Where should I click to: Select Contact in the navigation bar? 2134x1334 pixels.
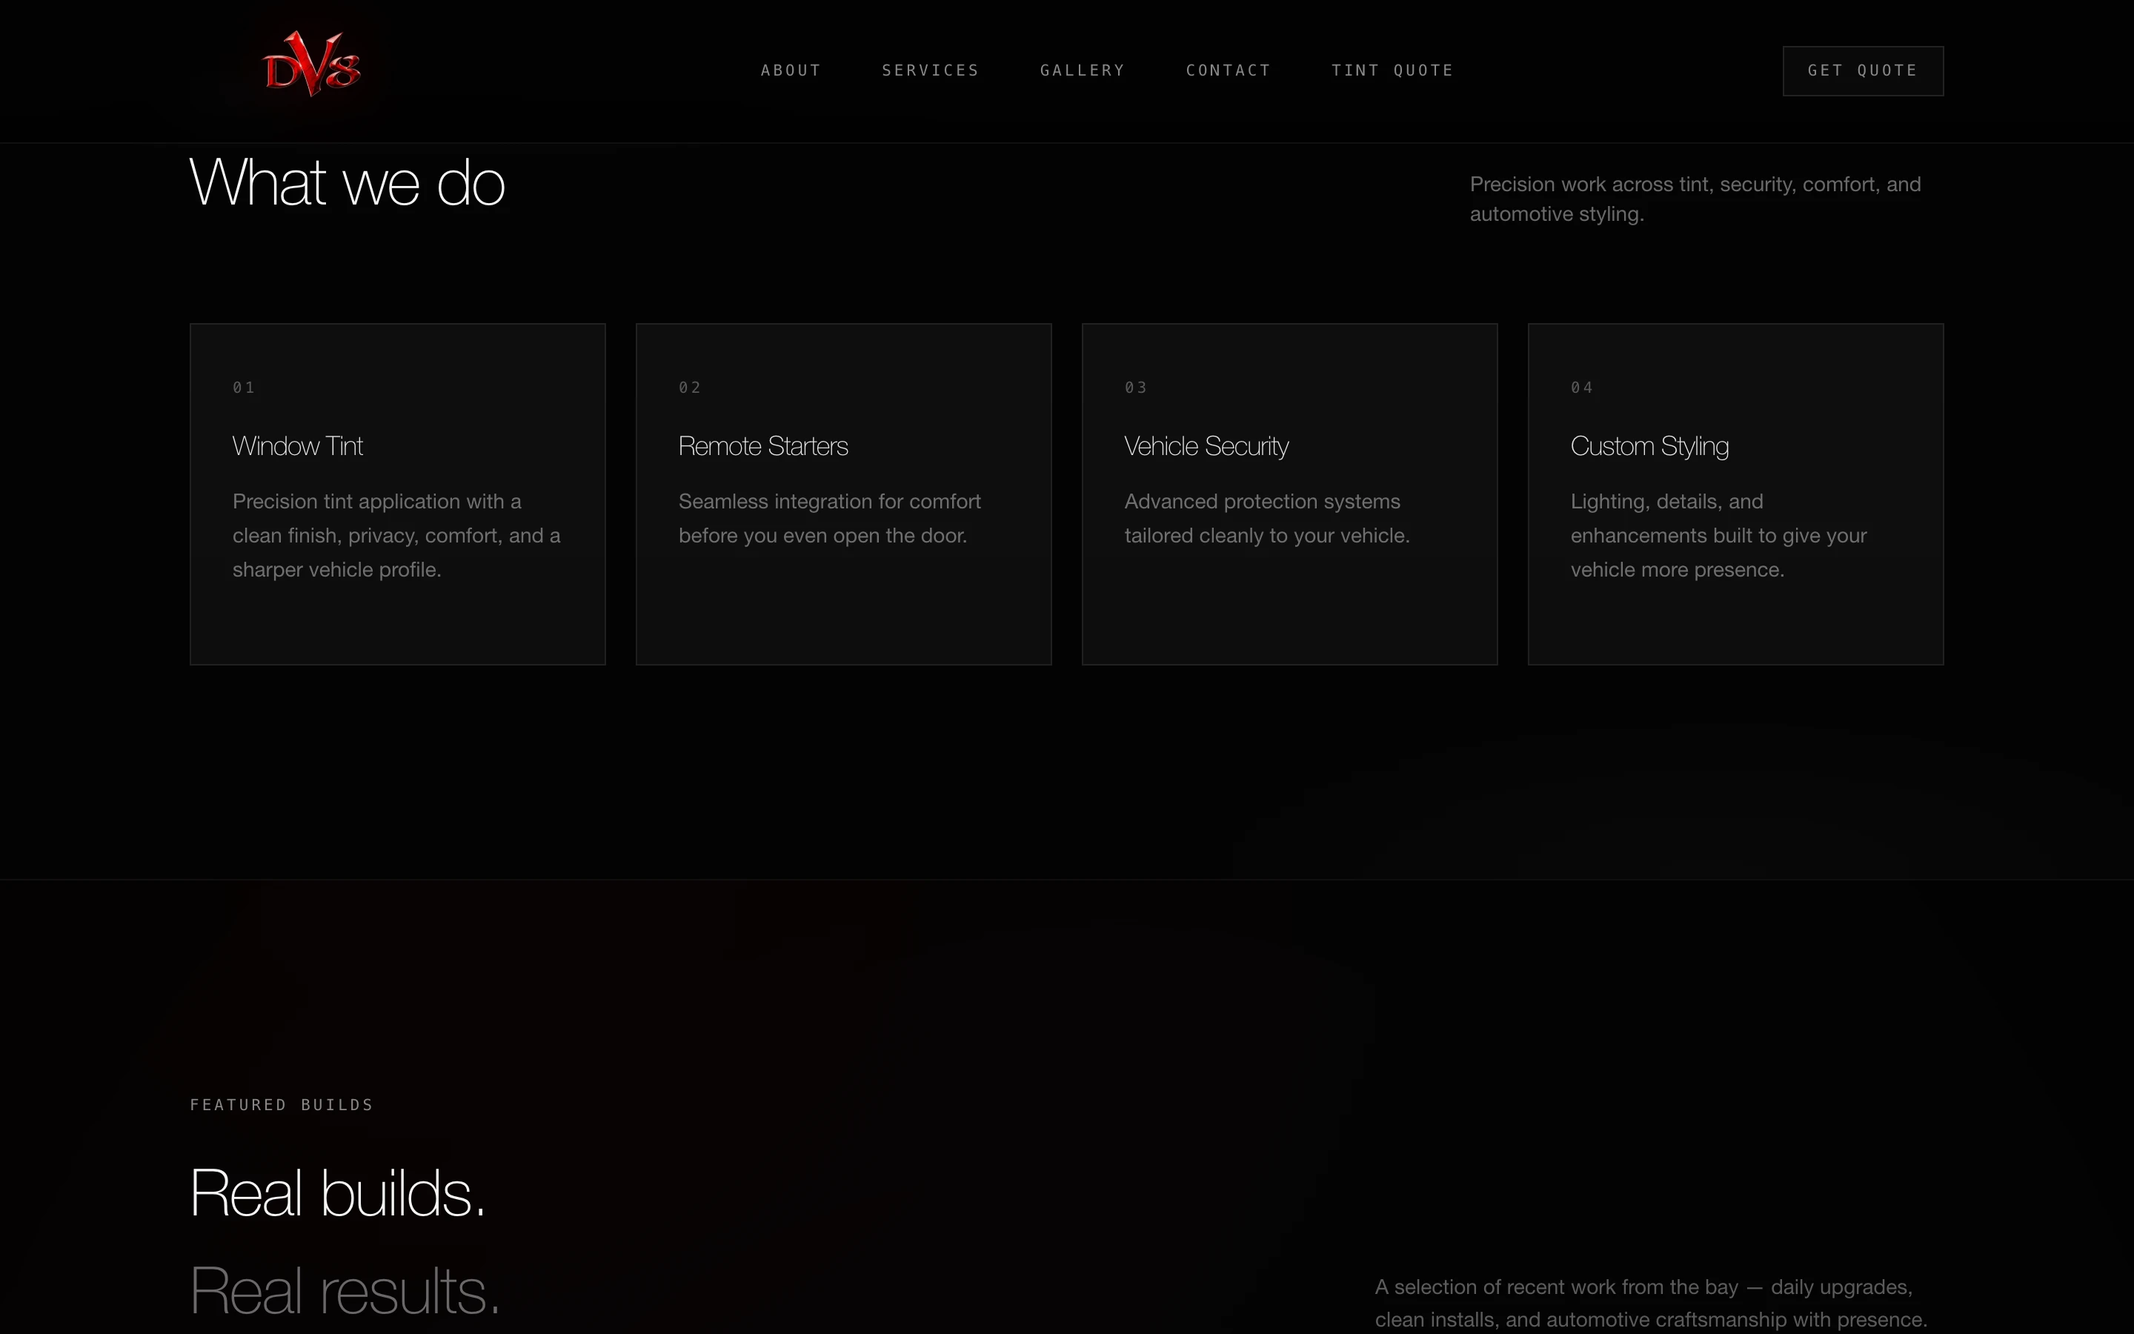pos(1228,70)
